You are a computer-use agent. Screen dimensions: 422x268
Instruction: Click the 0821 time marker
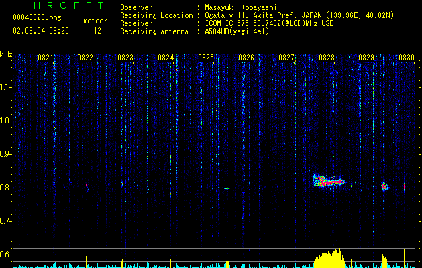coord(46,57)
